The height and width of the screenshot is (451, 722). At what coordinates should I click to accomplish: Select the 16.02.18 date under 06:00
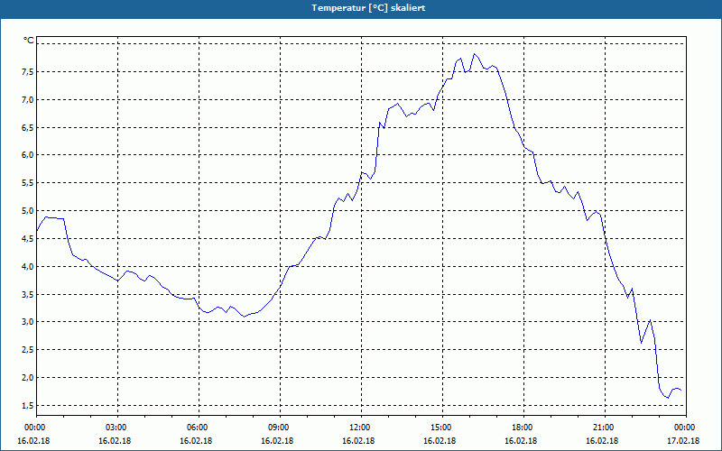(196, 441)
